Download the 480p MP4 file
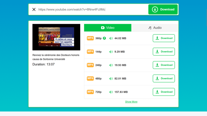Image resolution: width=207 pixels, height=116 pixels. [x=164, y=78]
